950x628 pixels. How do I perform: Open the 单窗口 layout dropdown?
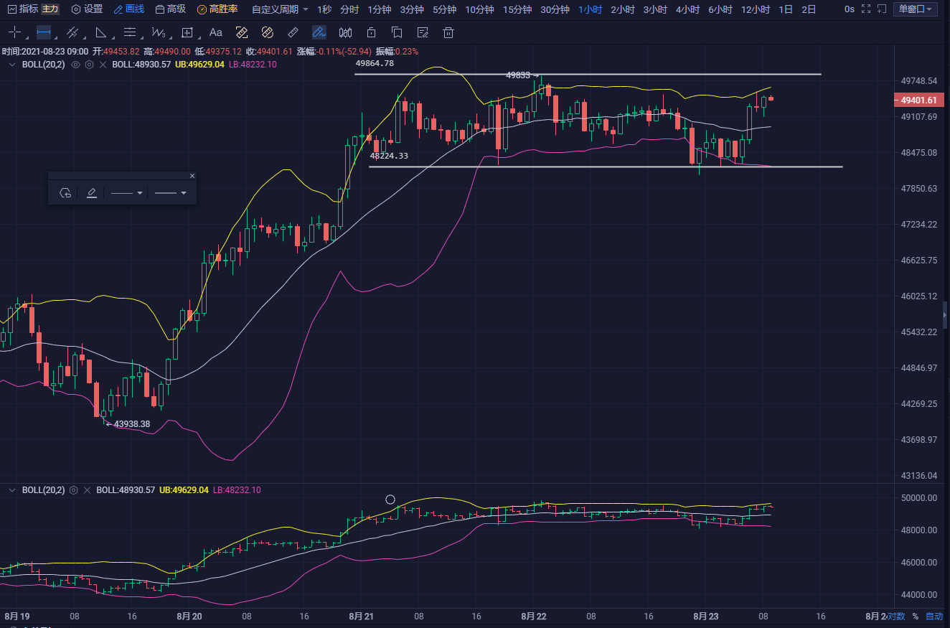click(916, 9)
